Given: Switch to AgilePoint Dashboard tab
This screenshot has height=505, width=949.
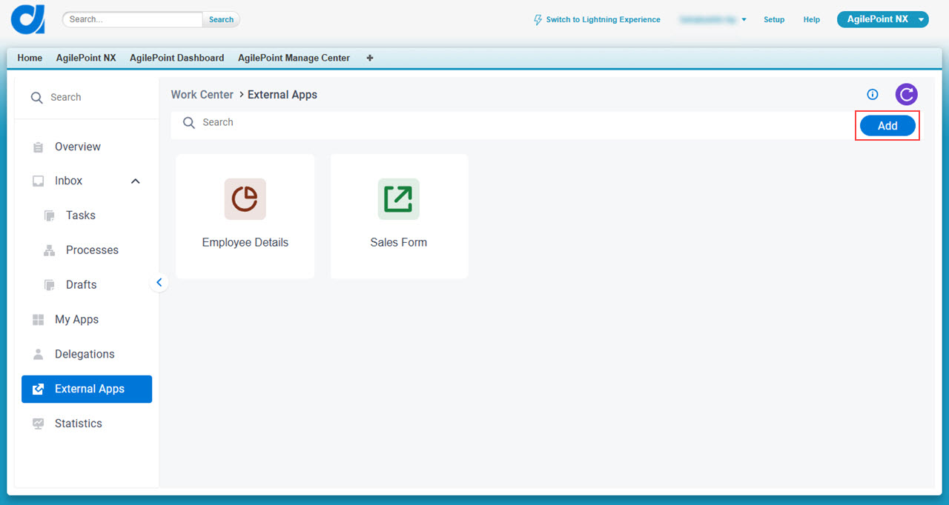Looking at the screenshot, I should 176,58.
